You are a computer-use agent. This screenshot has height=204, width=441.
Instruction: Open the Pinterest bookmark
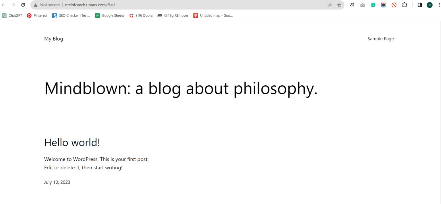pyautogui.click(x=37, y=15)
